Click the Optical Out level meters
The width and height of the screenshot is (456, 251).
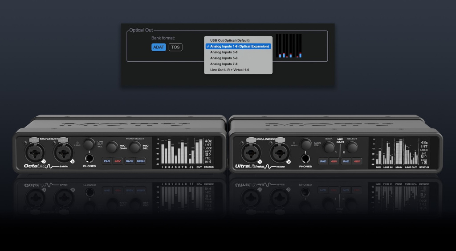(x=289, y=46)
